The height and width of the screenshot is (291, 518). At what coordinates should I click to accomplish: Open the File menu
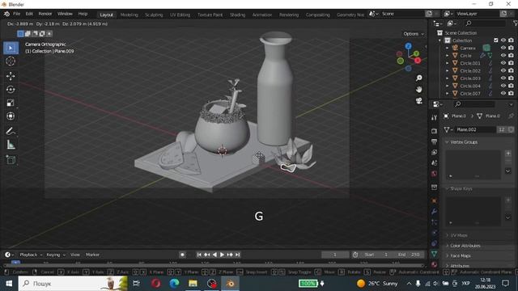click(x=16, y=14)
